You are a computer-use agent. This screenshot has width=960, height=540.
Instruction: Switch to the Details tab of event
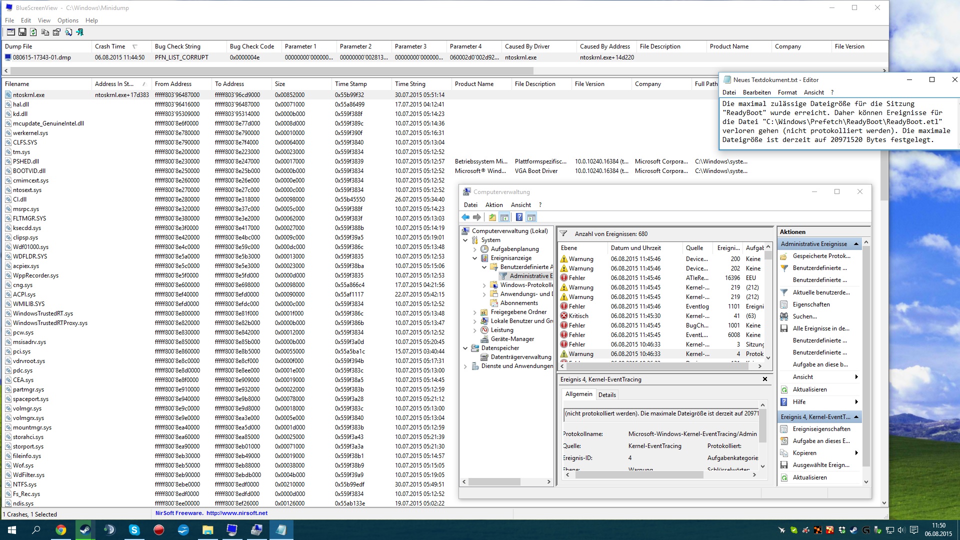click(607, 395)
